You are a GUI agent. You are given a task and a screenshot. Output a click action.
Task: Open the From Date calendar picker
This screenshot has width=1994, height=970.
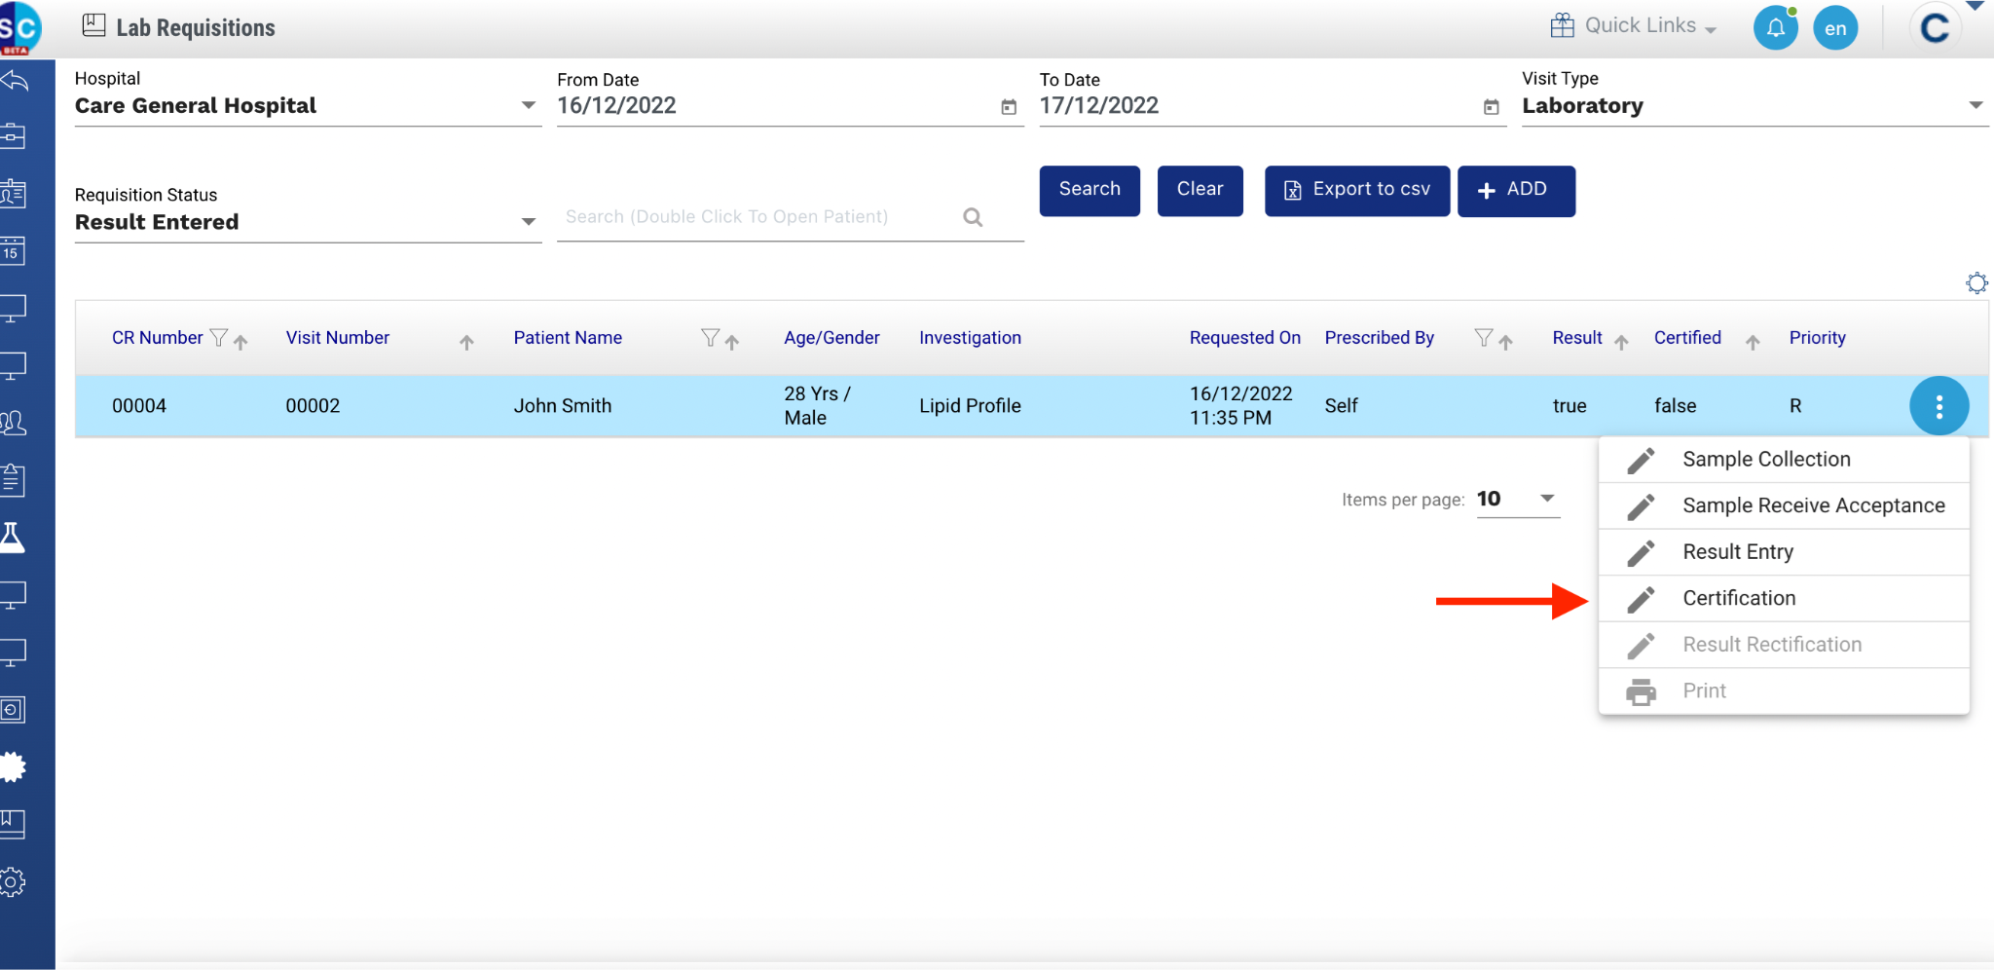1009,107
